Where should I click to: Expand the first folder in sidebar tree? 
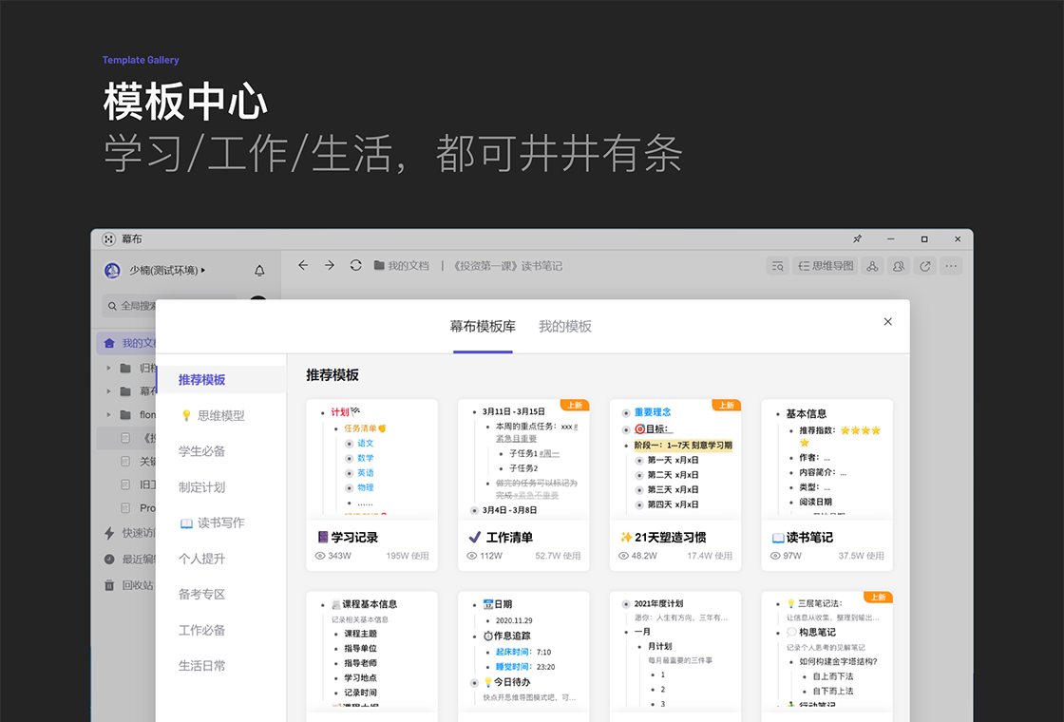click(108, 368)
